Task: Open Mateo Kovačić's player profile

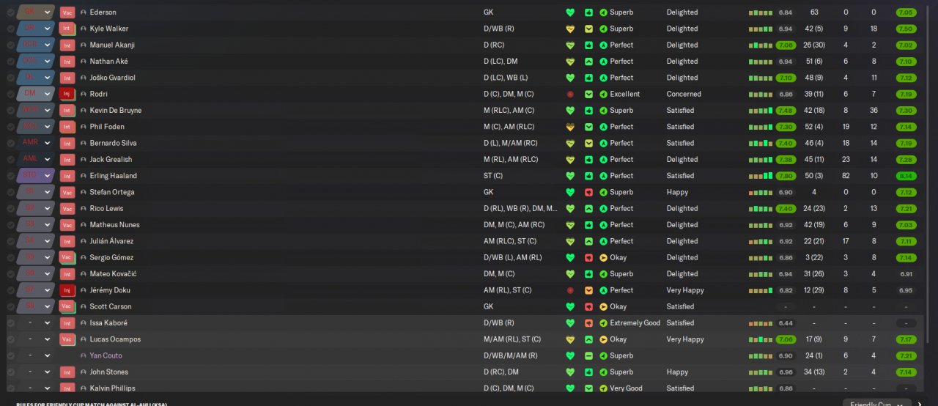Action: pyautogui.click(x=113, y=274)
